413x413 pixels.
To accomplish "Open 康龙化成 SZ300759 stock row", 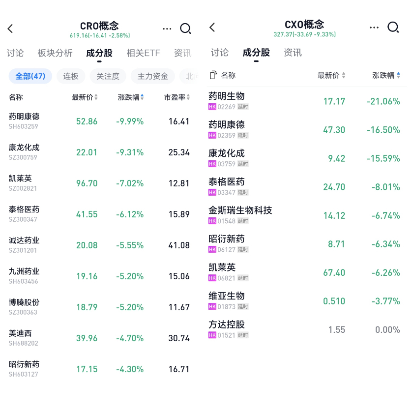I will [99, 152].
